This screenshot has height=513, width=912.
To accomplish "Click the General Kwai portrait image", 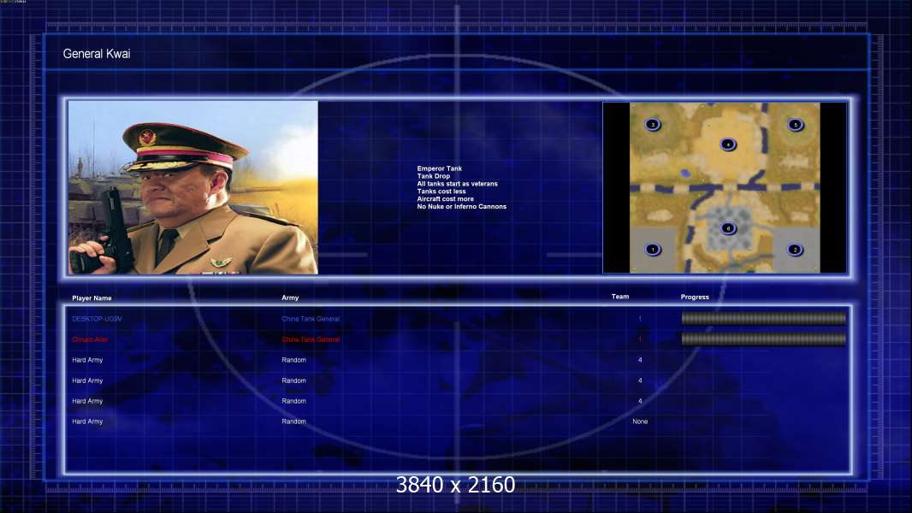I will coord(193,187).
